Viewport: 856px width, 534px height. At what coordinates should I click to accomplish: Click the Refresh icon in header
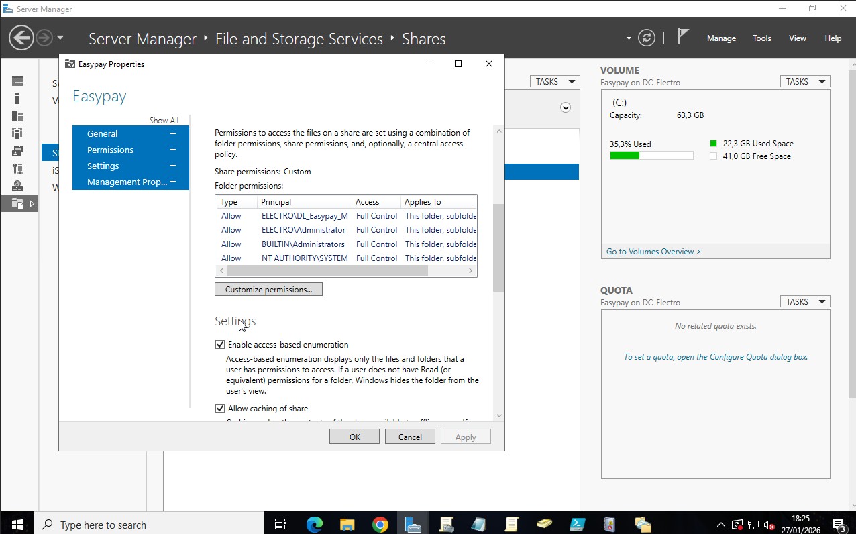coord(646,38)
